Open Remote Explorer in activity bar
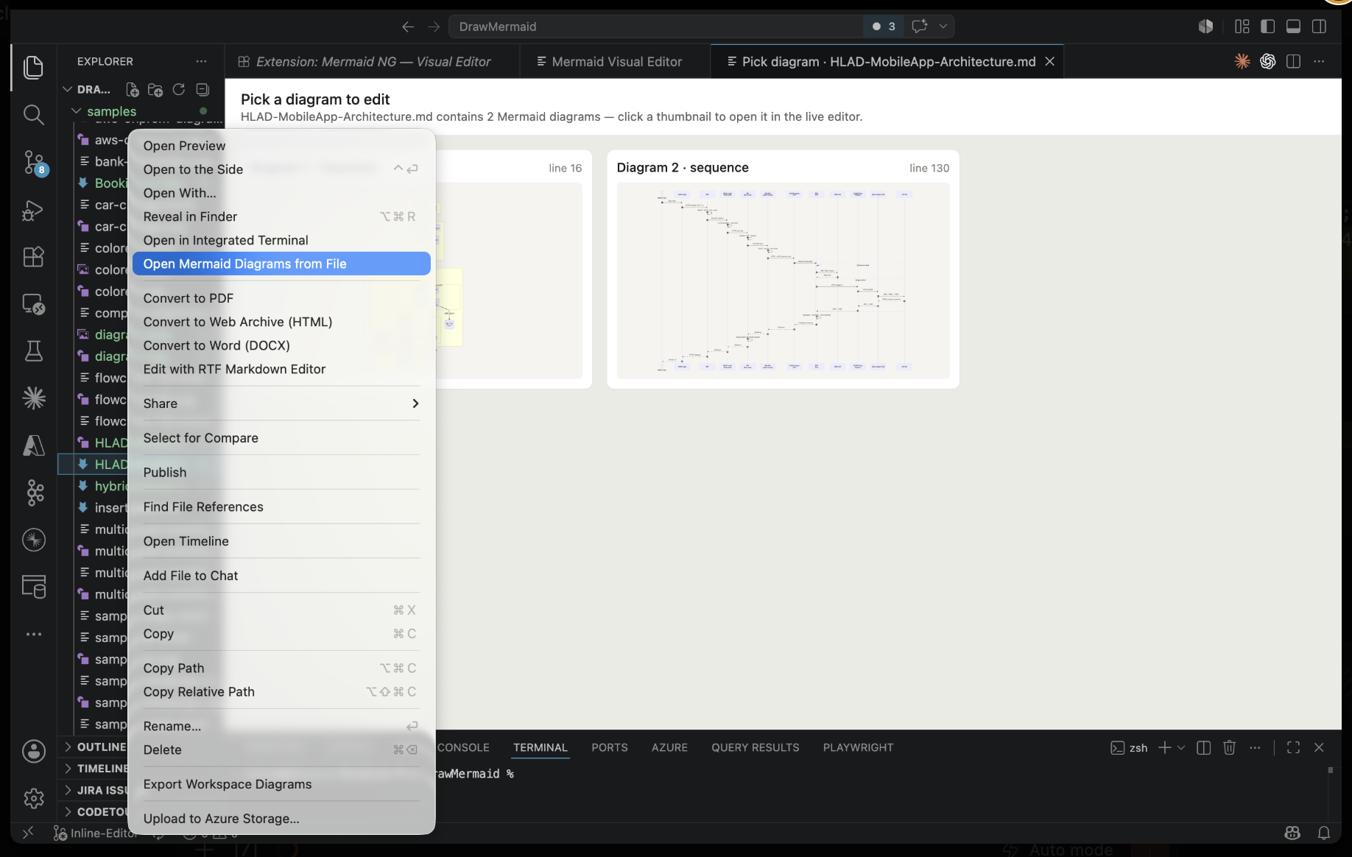Image resolution: width=1352 pixels, height=857 pixels. tap(34, 304)
